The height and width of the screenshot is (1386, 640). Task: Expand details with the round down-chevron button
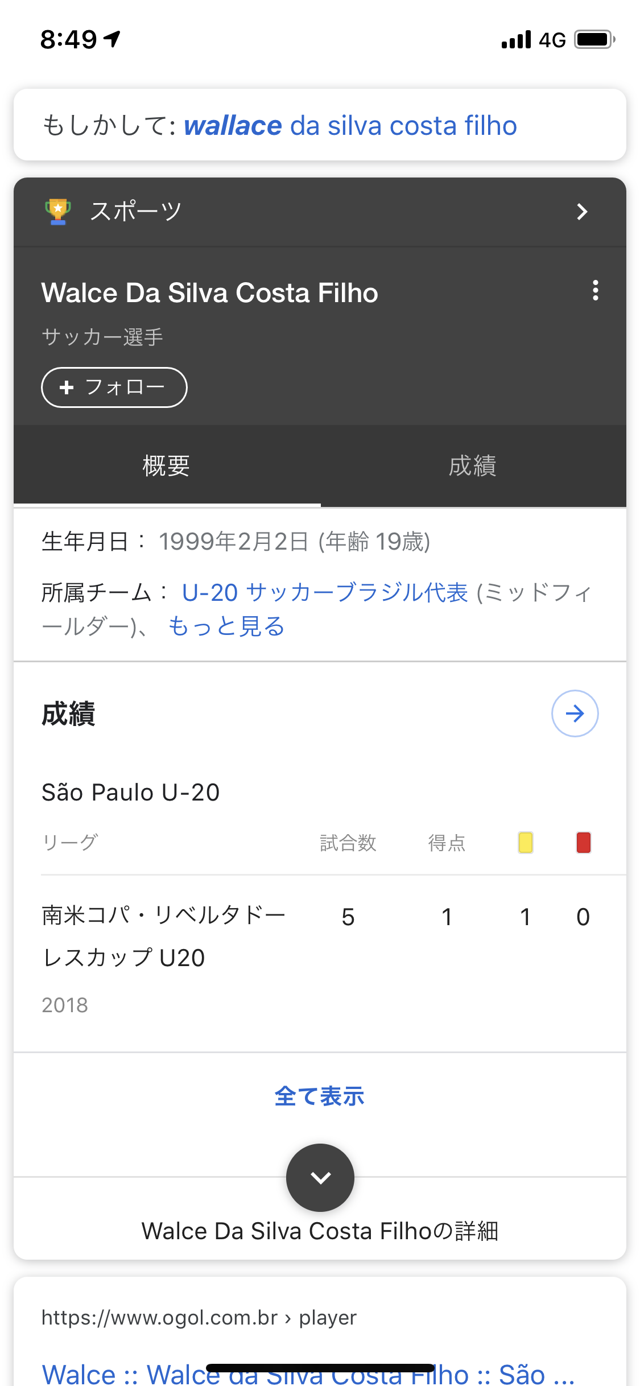tap(320, 1177)
